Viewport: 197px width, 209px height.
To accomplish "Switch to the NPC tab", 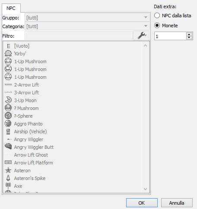I will click(x=11, y=8).
